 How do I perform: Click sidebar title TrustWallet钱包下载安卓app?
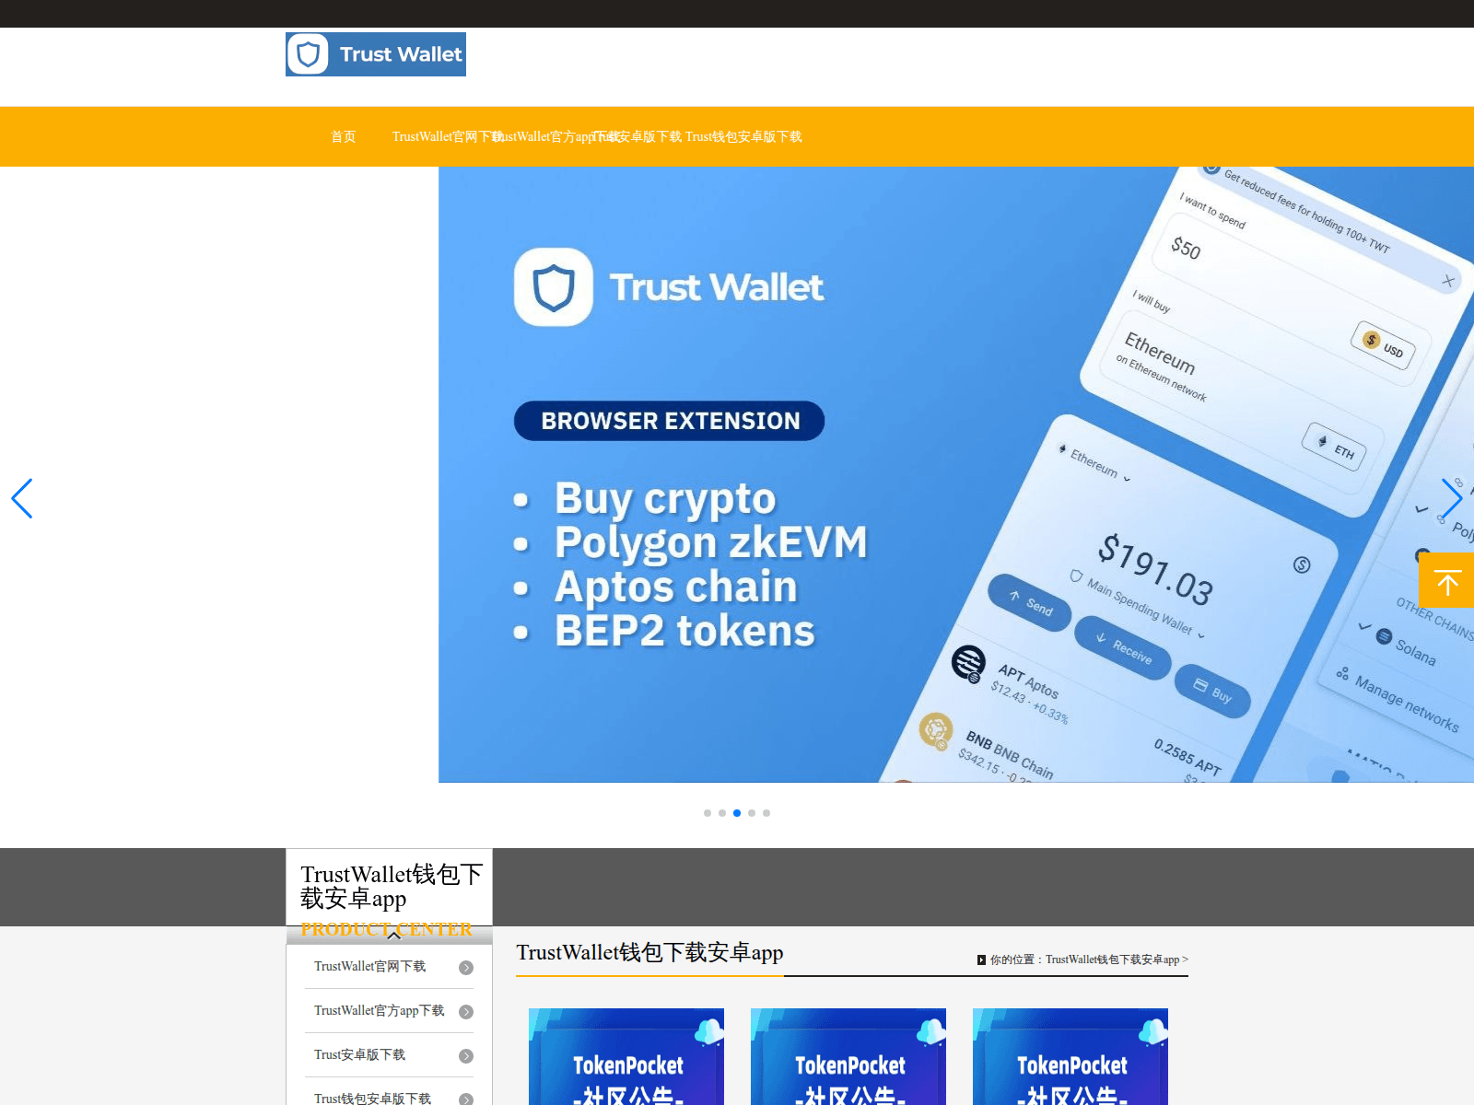[391, 886]
